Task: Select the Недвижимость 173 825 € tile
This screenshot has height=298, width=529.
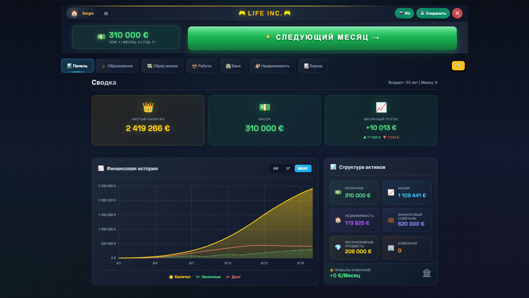Action: point(354,220)
